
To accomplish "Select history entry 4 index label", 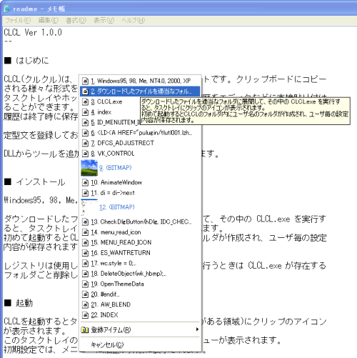I will (x=101, y=112).
